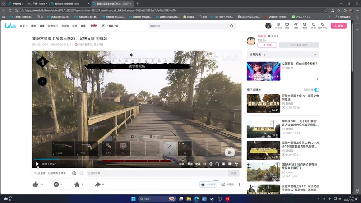Expand the bookmarks bar overflow chevron

click(329, 17)
